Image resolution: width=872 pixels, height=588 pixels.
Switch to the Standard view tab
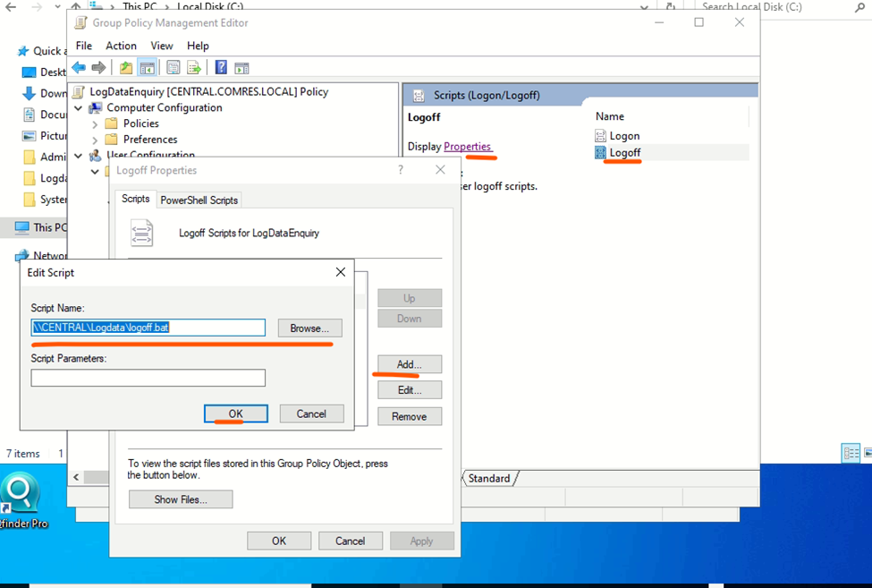489,479
